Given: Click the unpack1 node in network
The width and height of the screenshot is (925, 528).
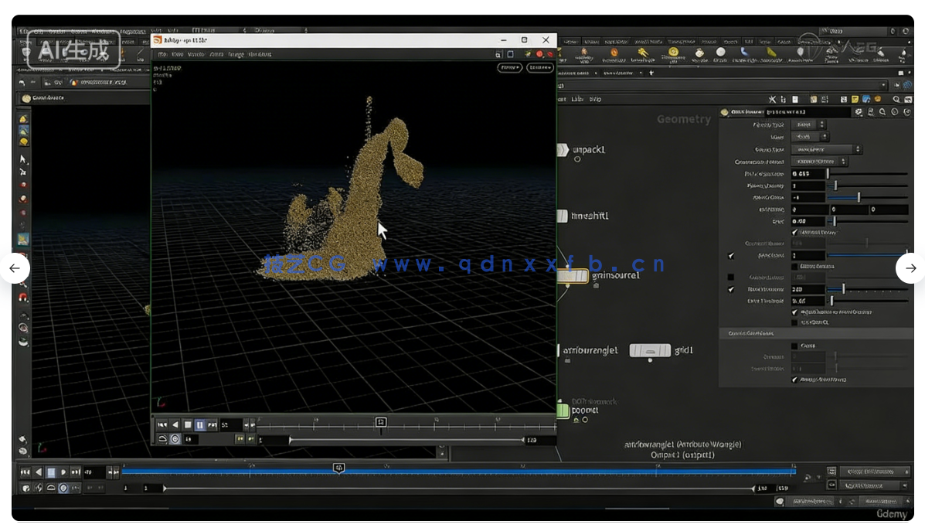Looking at the screenshot, I should coord(562,149).
